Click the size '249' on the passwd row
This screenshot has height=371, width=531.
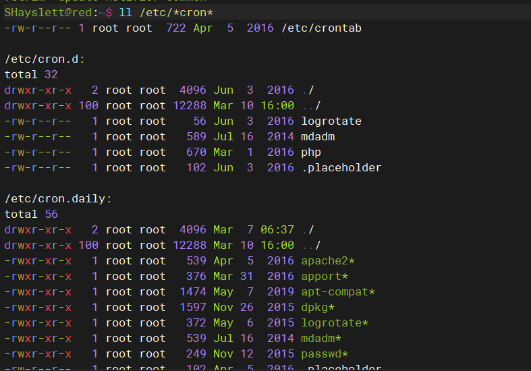pyautogui.click(x=196, y=354)
